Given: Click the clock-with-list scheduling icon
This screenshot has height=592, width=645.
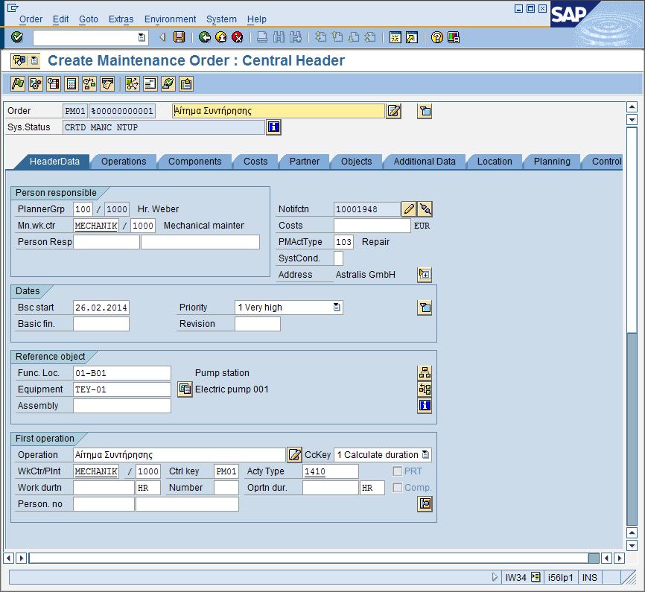Looking at the screenshot, I should click(54, 84).
